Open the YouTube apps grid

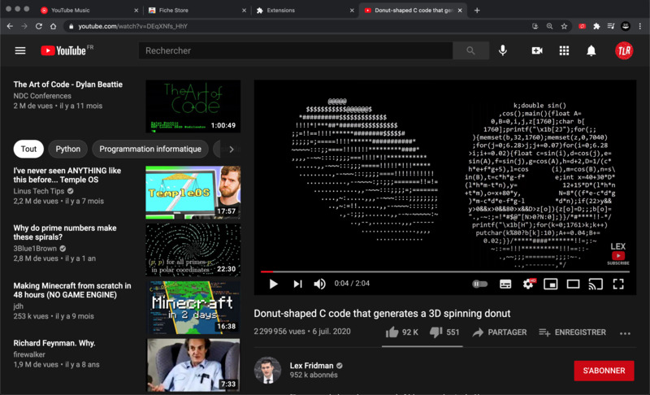click(564, 50)
